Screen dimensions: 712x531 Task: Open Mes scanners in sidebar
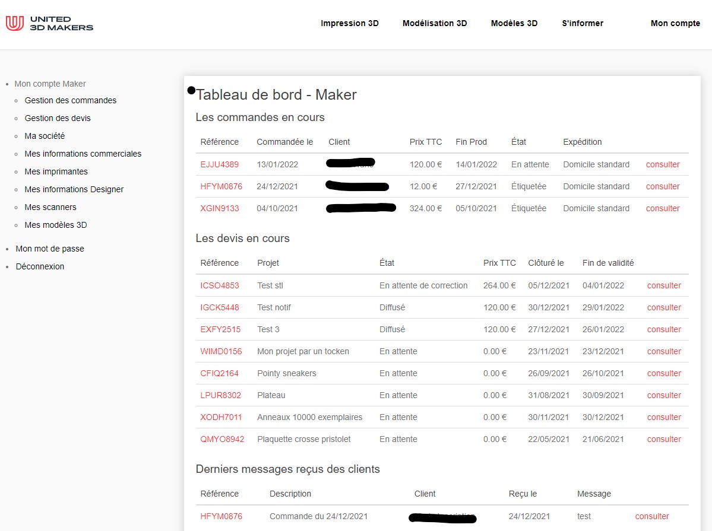pyautogui.click(x=50, y=208)
